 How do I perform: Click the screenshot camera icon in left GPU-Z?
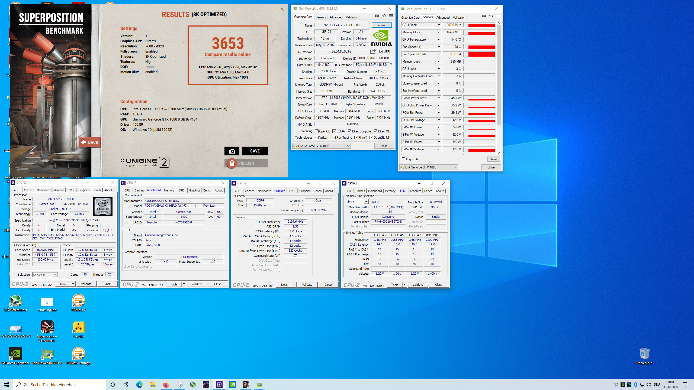pos(377,16)
